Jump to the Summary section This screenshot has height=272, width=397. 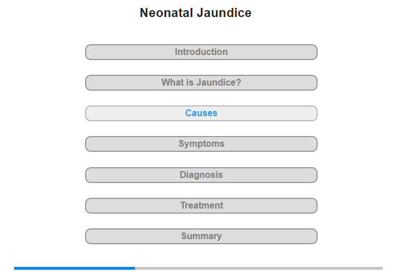pyautogui.click(x=201, y=236)
